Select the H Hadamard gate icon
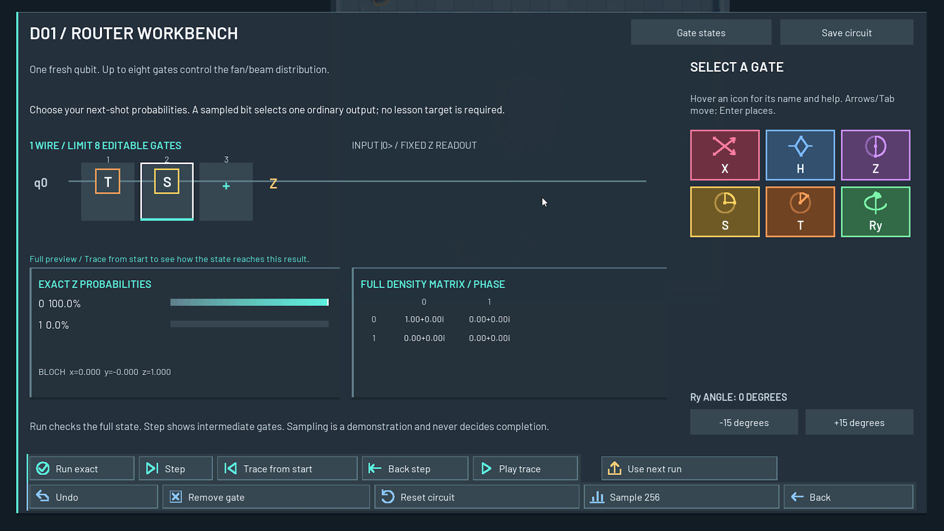Screen dimensions: 944x531 click(x=800, y=155)
